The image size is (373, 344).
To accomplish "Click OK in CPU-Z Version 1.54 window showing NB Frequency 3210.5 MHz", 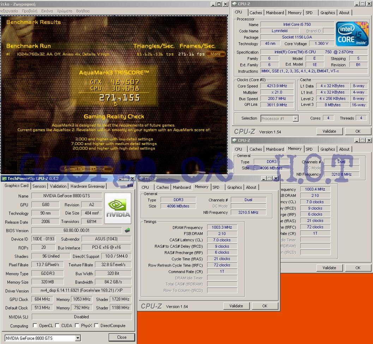I will [265, 306].
